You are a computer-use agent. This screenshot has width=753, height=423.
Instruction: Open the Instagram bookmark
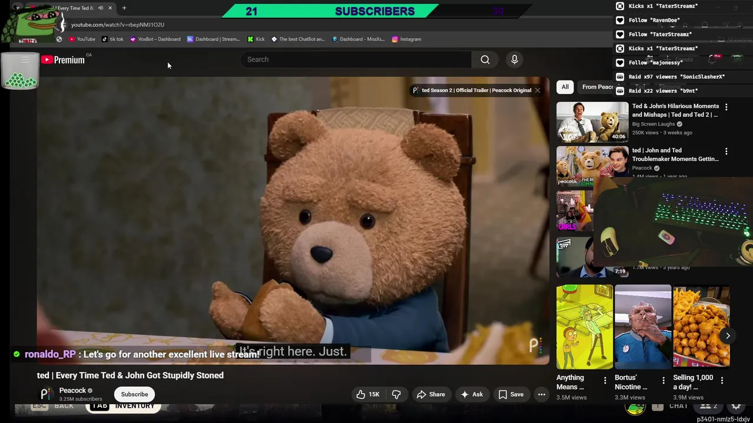(407, 39)
